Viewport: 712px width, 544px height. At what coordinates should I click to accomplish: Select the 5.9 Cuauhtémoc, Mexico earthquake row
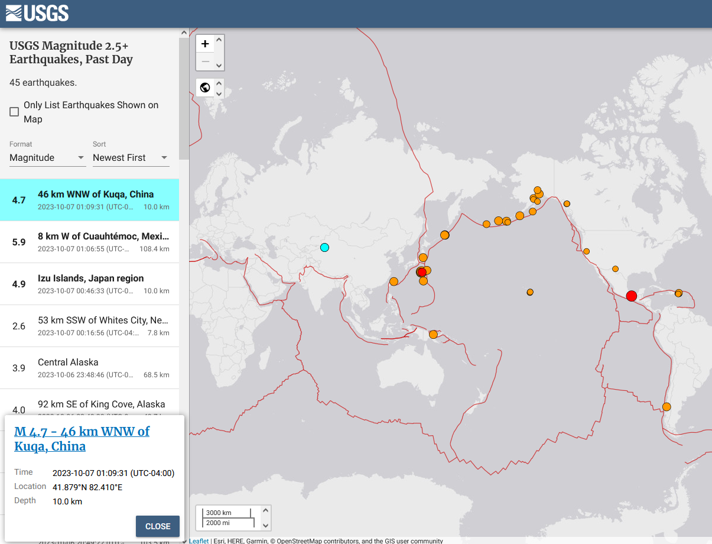[x=89, y=242]
